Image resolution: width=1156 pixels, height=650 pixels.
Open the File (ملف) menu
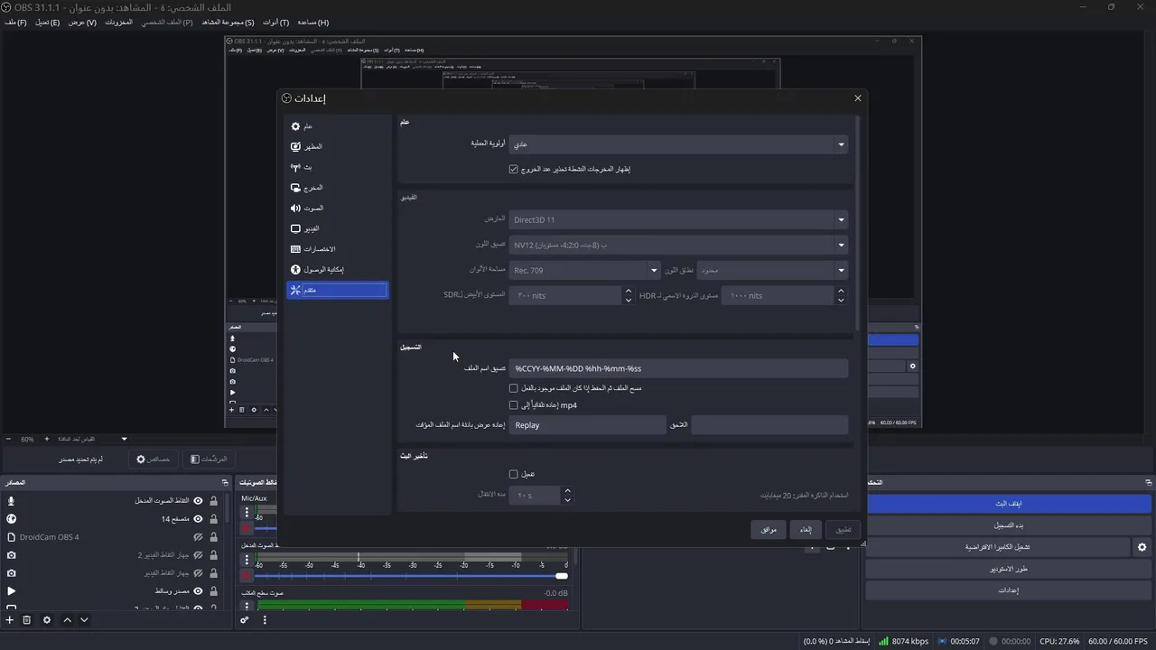(x=15, y=23)
